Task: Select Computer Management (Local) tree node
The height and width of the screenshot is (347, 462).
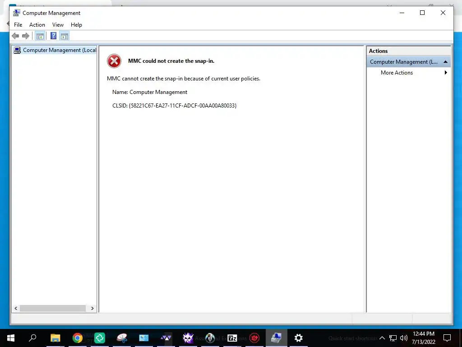Action: point(55,50)
